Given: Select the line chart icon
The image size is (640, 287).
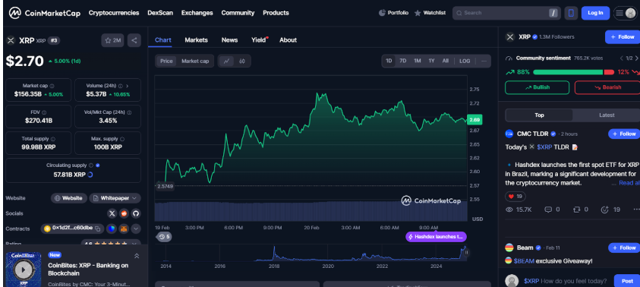Looking at the screenshot, I should point(226,61).
